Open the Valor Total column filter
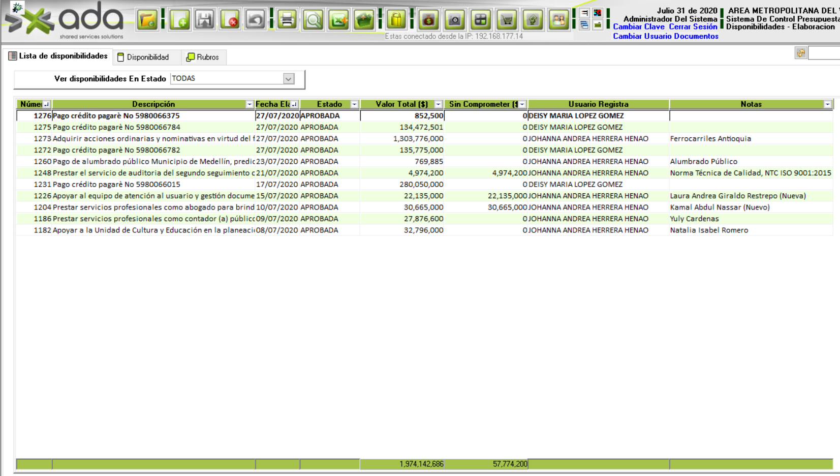The width and height of the screenshot is (840, 476). pyautogui.click(x=438, y=104)
